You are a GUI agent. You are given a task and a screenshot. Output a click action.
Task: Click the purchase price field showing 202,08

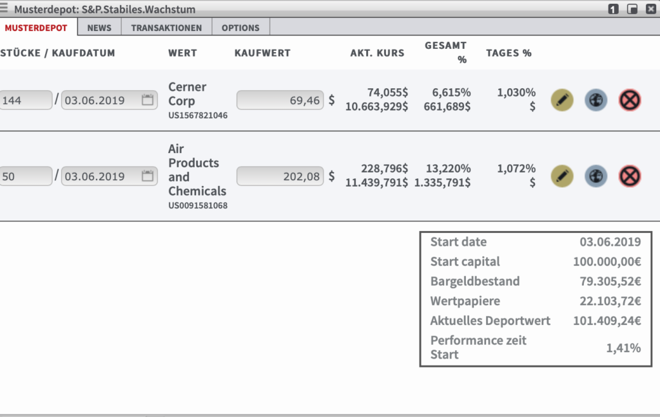click(x=280, y=176)
